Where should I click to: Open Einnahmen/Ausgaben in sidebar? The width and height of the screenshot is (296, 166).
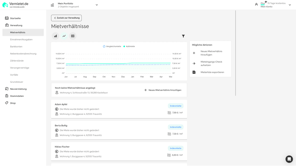point(21,39)
